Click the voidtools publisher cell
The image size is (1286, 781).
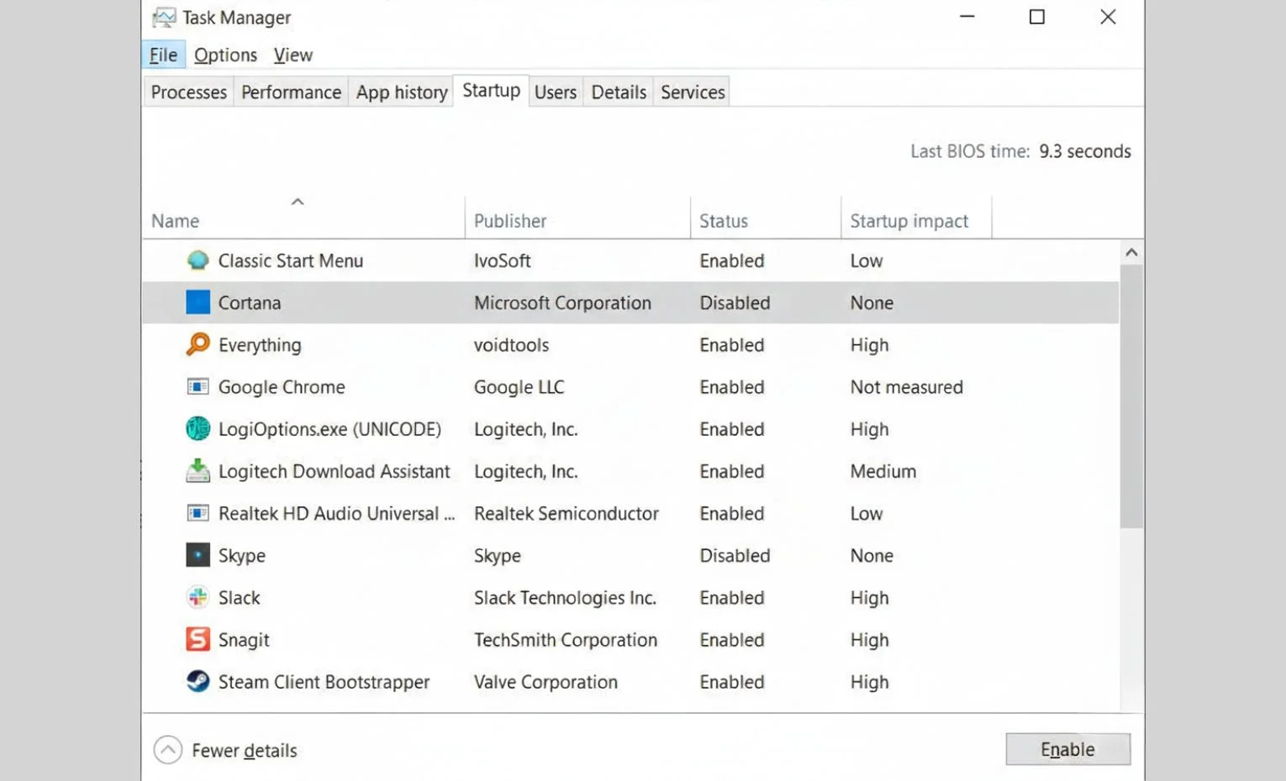point(511,344)
